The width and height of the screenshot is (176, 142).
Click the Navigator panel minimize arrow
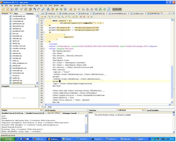pos(35,86)
